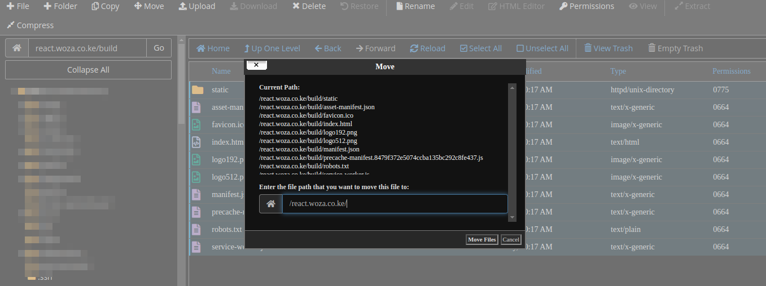Click the asset-manifest file icon
The image size is (766, 286).
[x=196, y=107]
